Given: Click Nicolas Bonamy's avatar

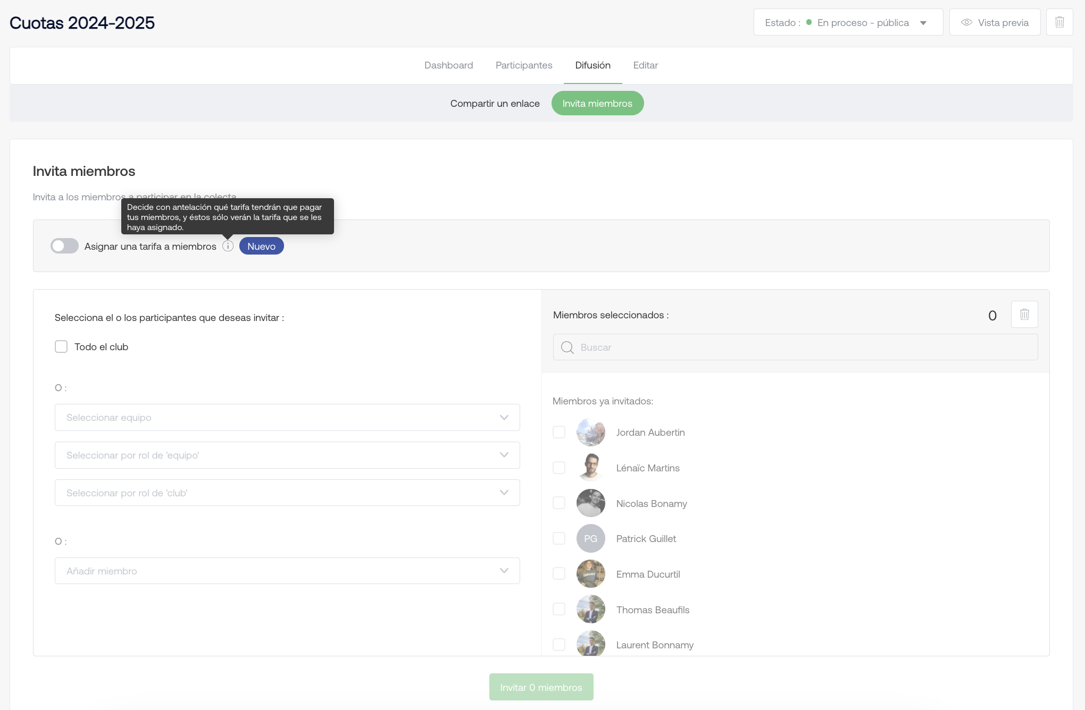Looking at the screenshot, I should (x=590, y=503).
